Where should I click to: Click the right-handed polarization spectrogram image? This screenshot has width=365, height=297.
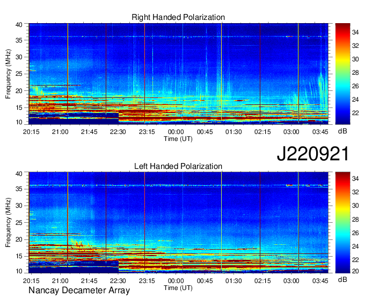[x=178, y=74]
